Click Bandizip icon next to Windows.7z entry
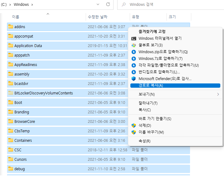This screenshot has width=224, height=180. pos(133,59)
